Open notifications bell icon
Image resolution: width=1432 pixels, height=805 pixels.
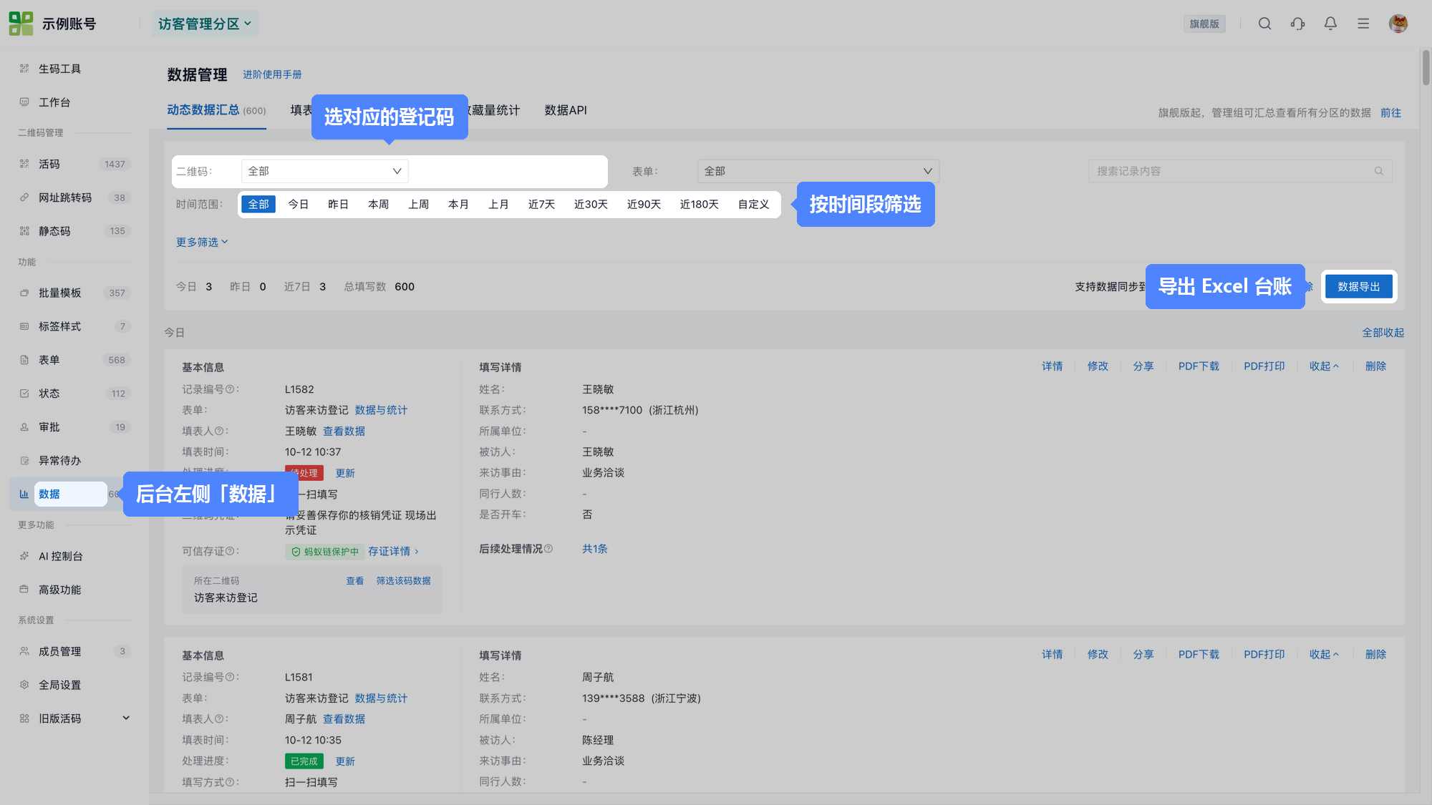[1330, 24]
